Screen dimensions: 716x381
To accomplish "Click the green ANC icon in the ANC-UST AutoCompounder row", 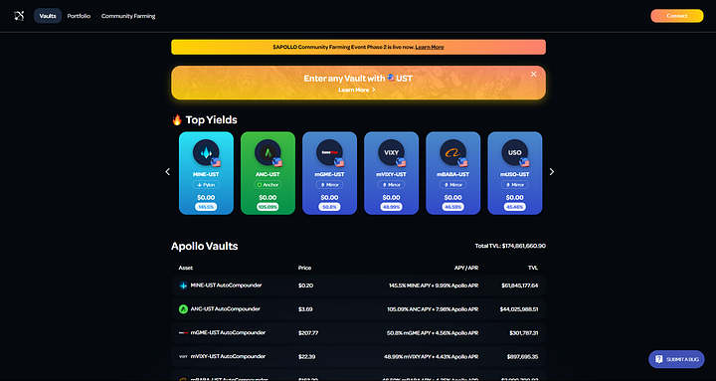I will click(x=183, y=309).
